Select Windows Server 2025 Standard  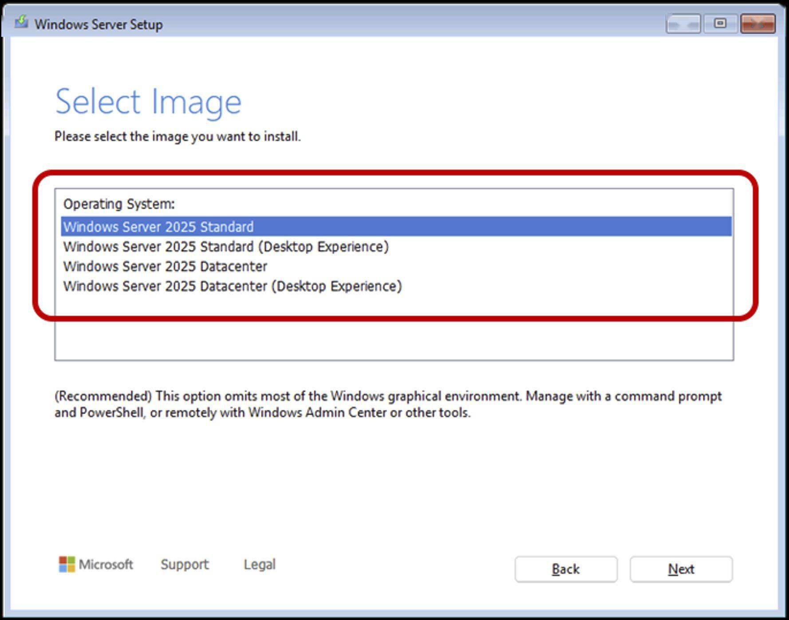point(396,227)
